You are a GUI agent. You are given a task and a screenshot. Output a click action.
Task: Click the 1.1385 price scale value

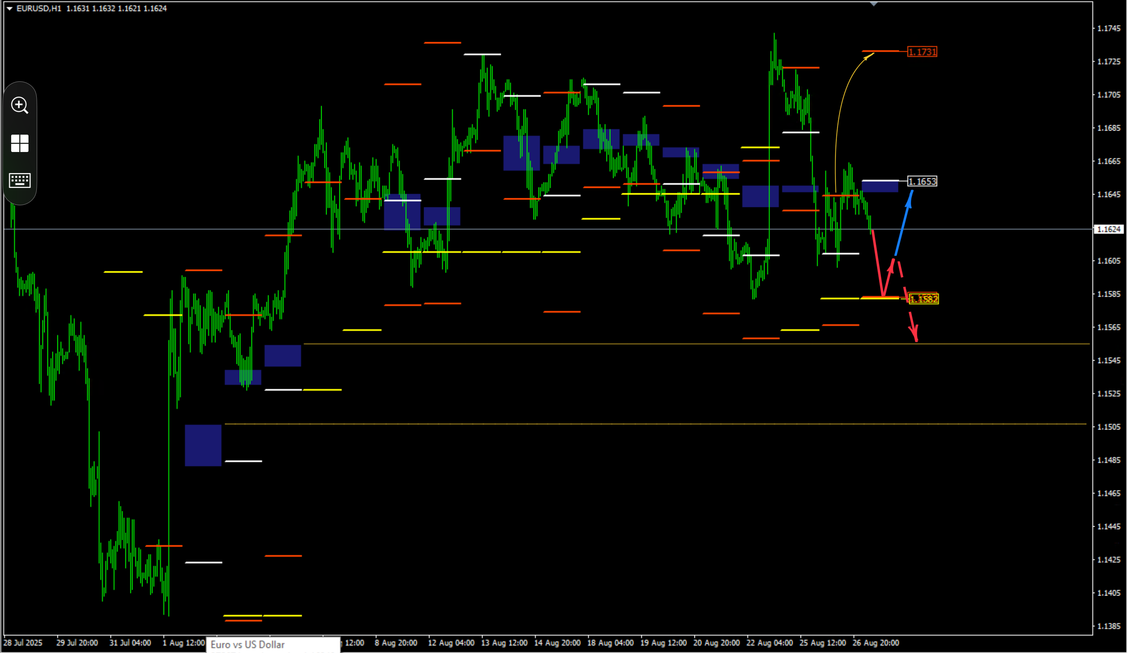[1108, 626]
